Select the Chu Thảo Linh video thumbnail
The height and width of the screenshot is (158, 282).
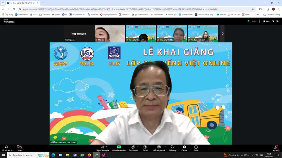point(141,34)
